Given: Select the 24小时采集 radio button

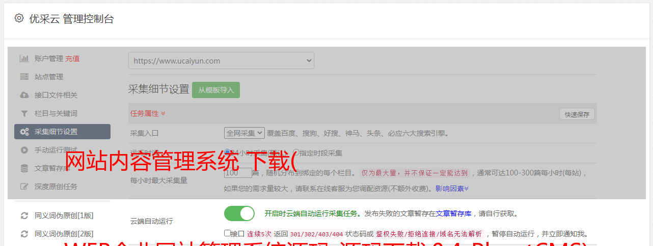Looking at the screenshot, I should tap(228, 152).
